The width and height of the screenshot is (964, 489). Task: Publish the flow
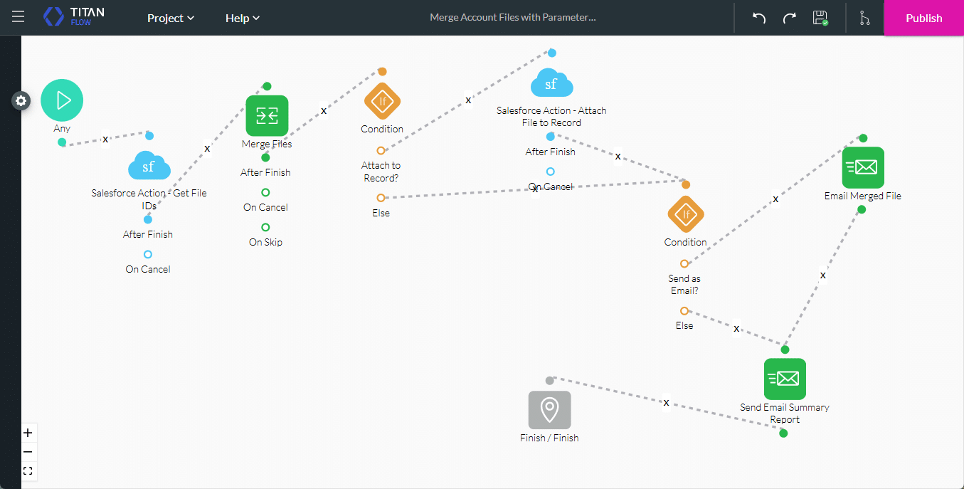coord(923,18)
